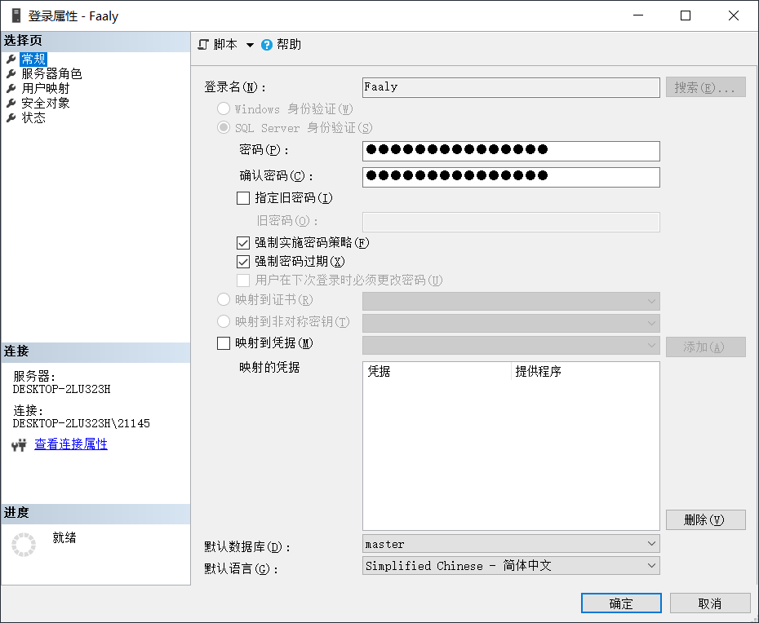Open the 常规 page
This screenshot has width=759, height=623.
[x=33, y=59]
